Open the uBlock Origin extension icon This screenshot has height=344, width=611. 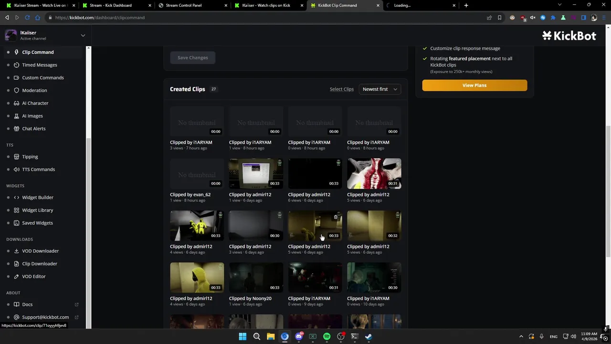pyautogui.click(x=523, y=18)
